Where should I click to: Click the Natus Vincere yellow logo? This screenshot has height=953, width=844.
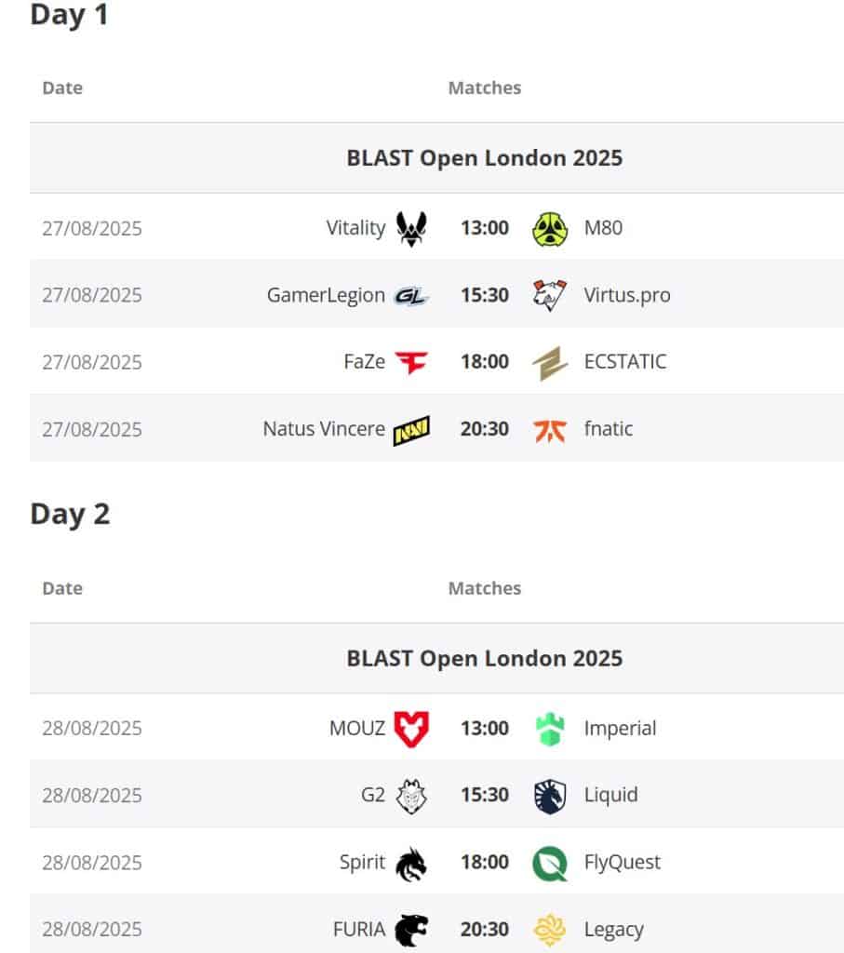[410, 430]
